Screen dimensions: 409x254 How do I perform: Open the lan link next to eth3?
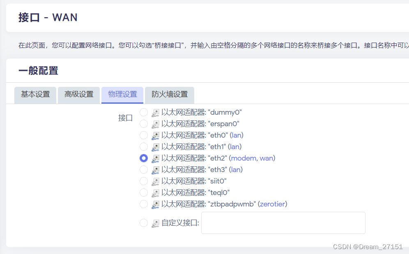click(236, 170)
